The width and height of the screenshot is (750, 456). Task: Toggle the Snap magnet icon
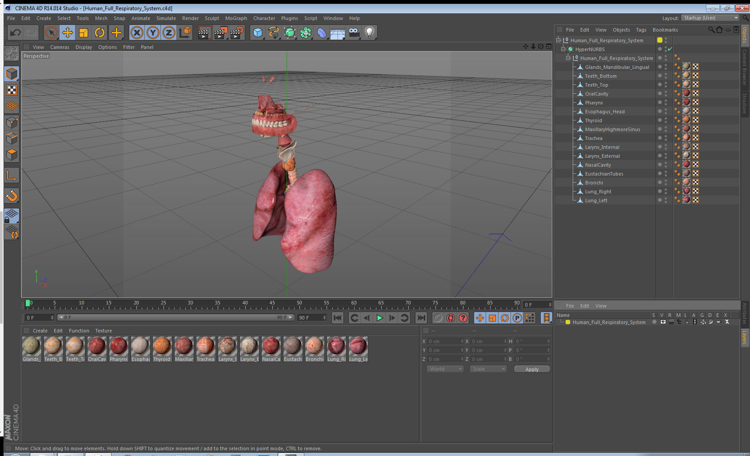coord(12,196)
